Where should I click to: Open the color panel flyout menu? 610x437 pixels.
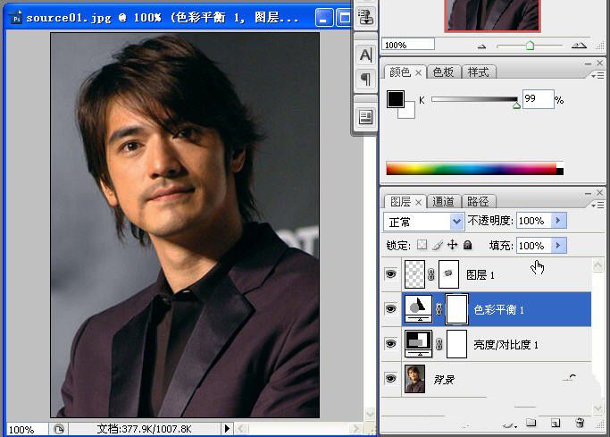[597, 75]
